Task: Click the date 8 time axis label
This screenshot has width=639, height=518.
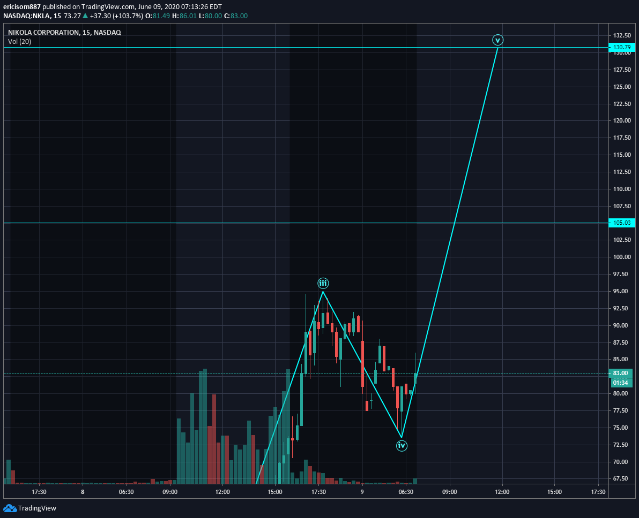Action: pyautogui.click(x=83, y=492)
